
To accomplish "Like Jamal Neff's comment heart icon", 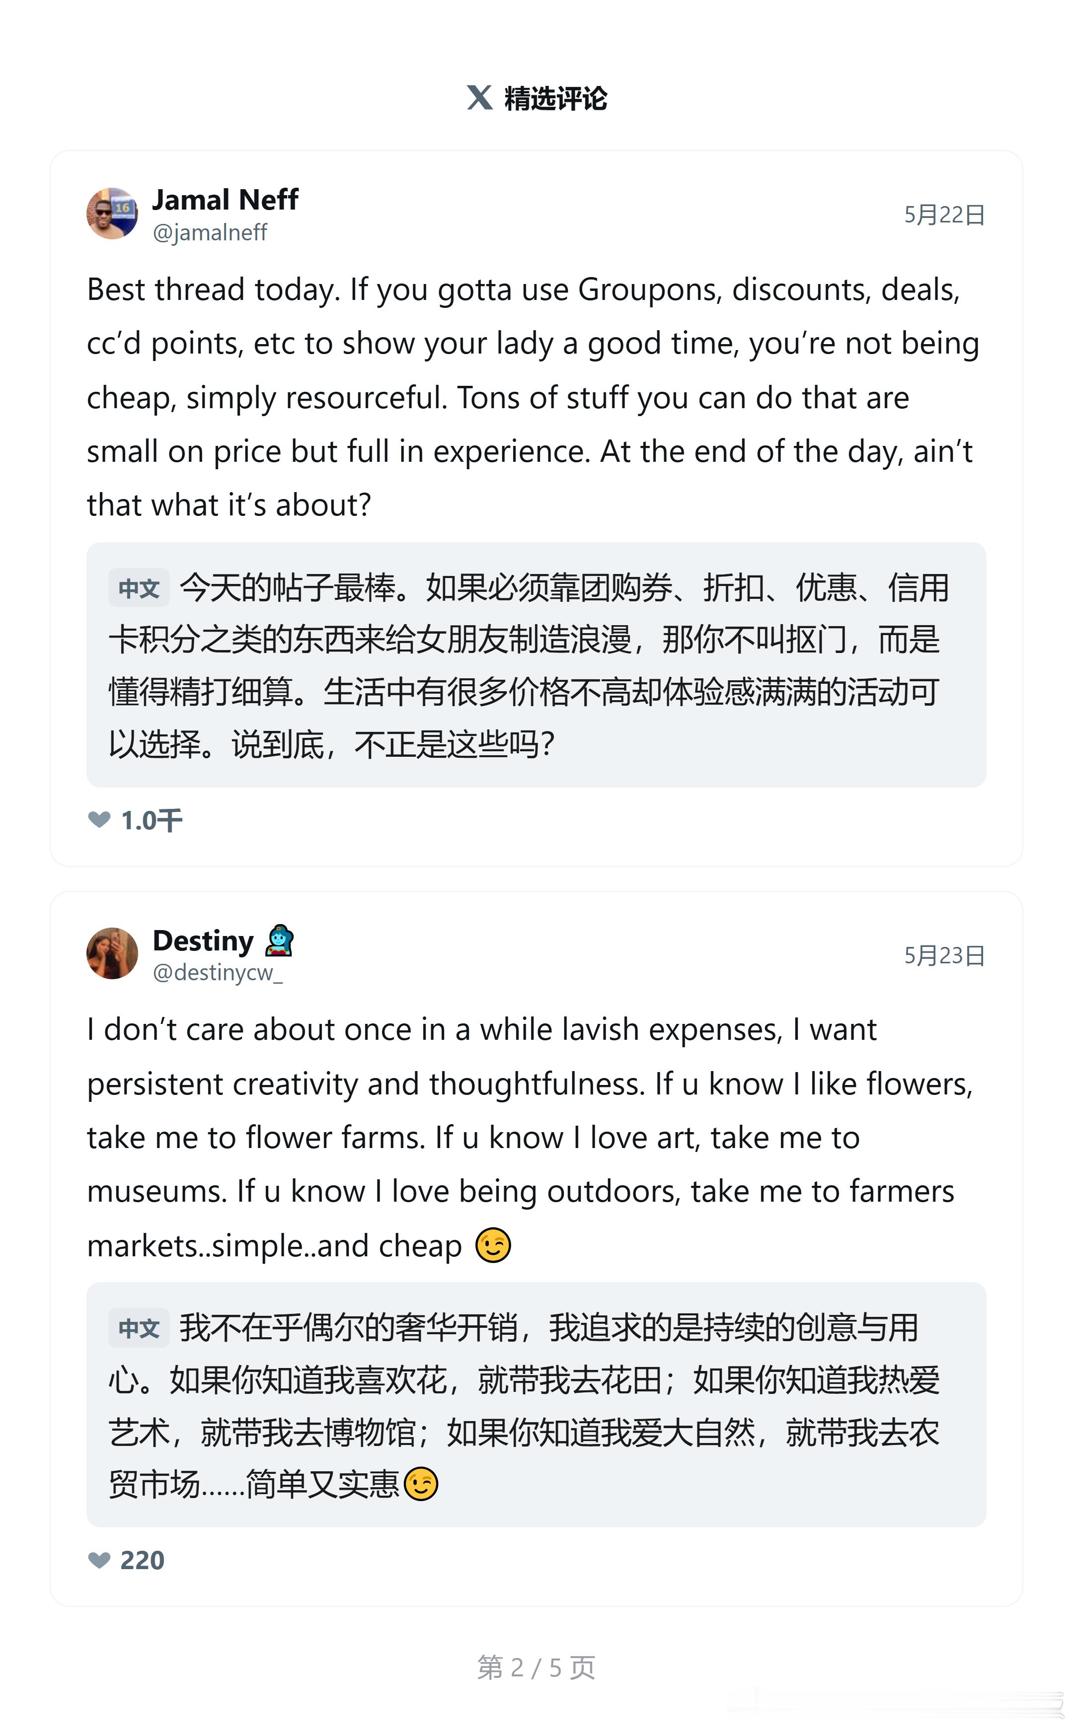I will pos(99,820).
